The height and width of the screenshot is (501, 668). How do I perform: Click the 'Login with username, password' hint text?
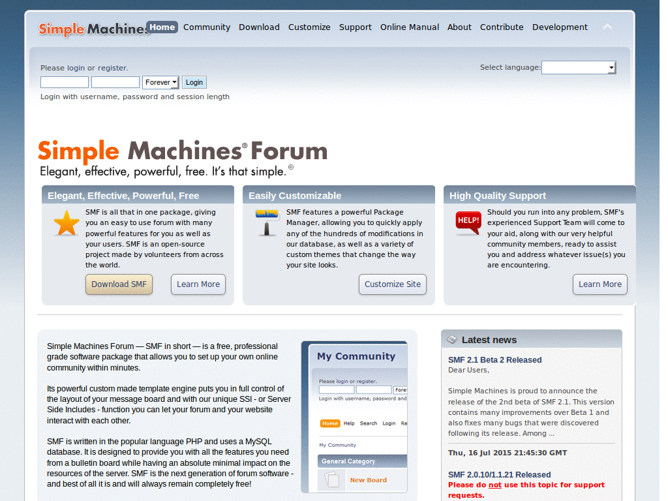(135, 97)
